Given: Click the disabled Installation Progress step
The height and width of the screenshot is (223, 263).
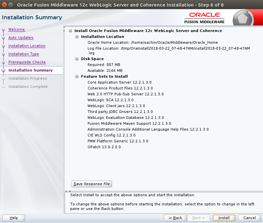Looking at the screenshot, I should (x=28, y=78).
